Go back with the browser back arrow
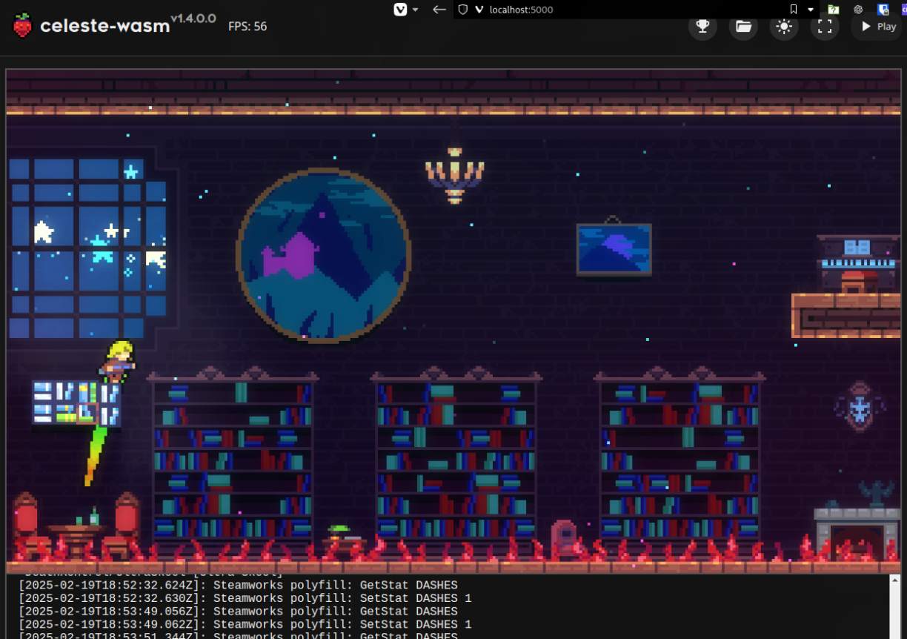 click(x=439, y=10)
